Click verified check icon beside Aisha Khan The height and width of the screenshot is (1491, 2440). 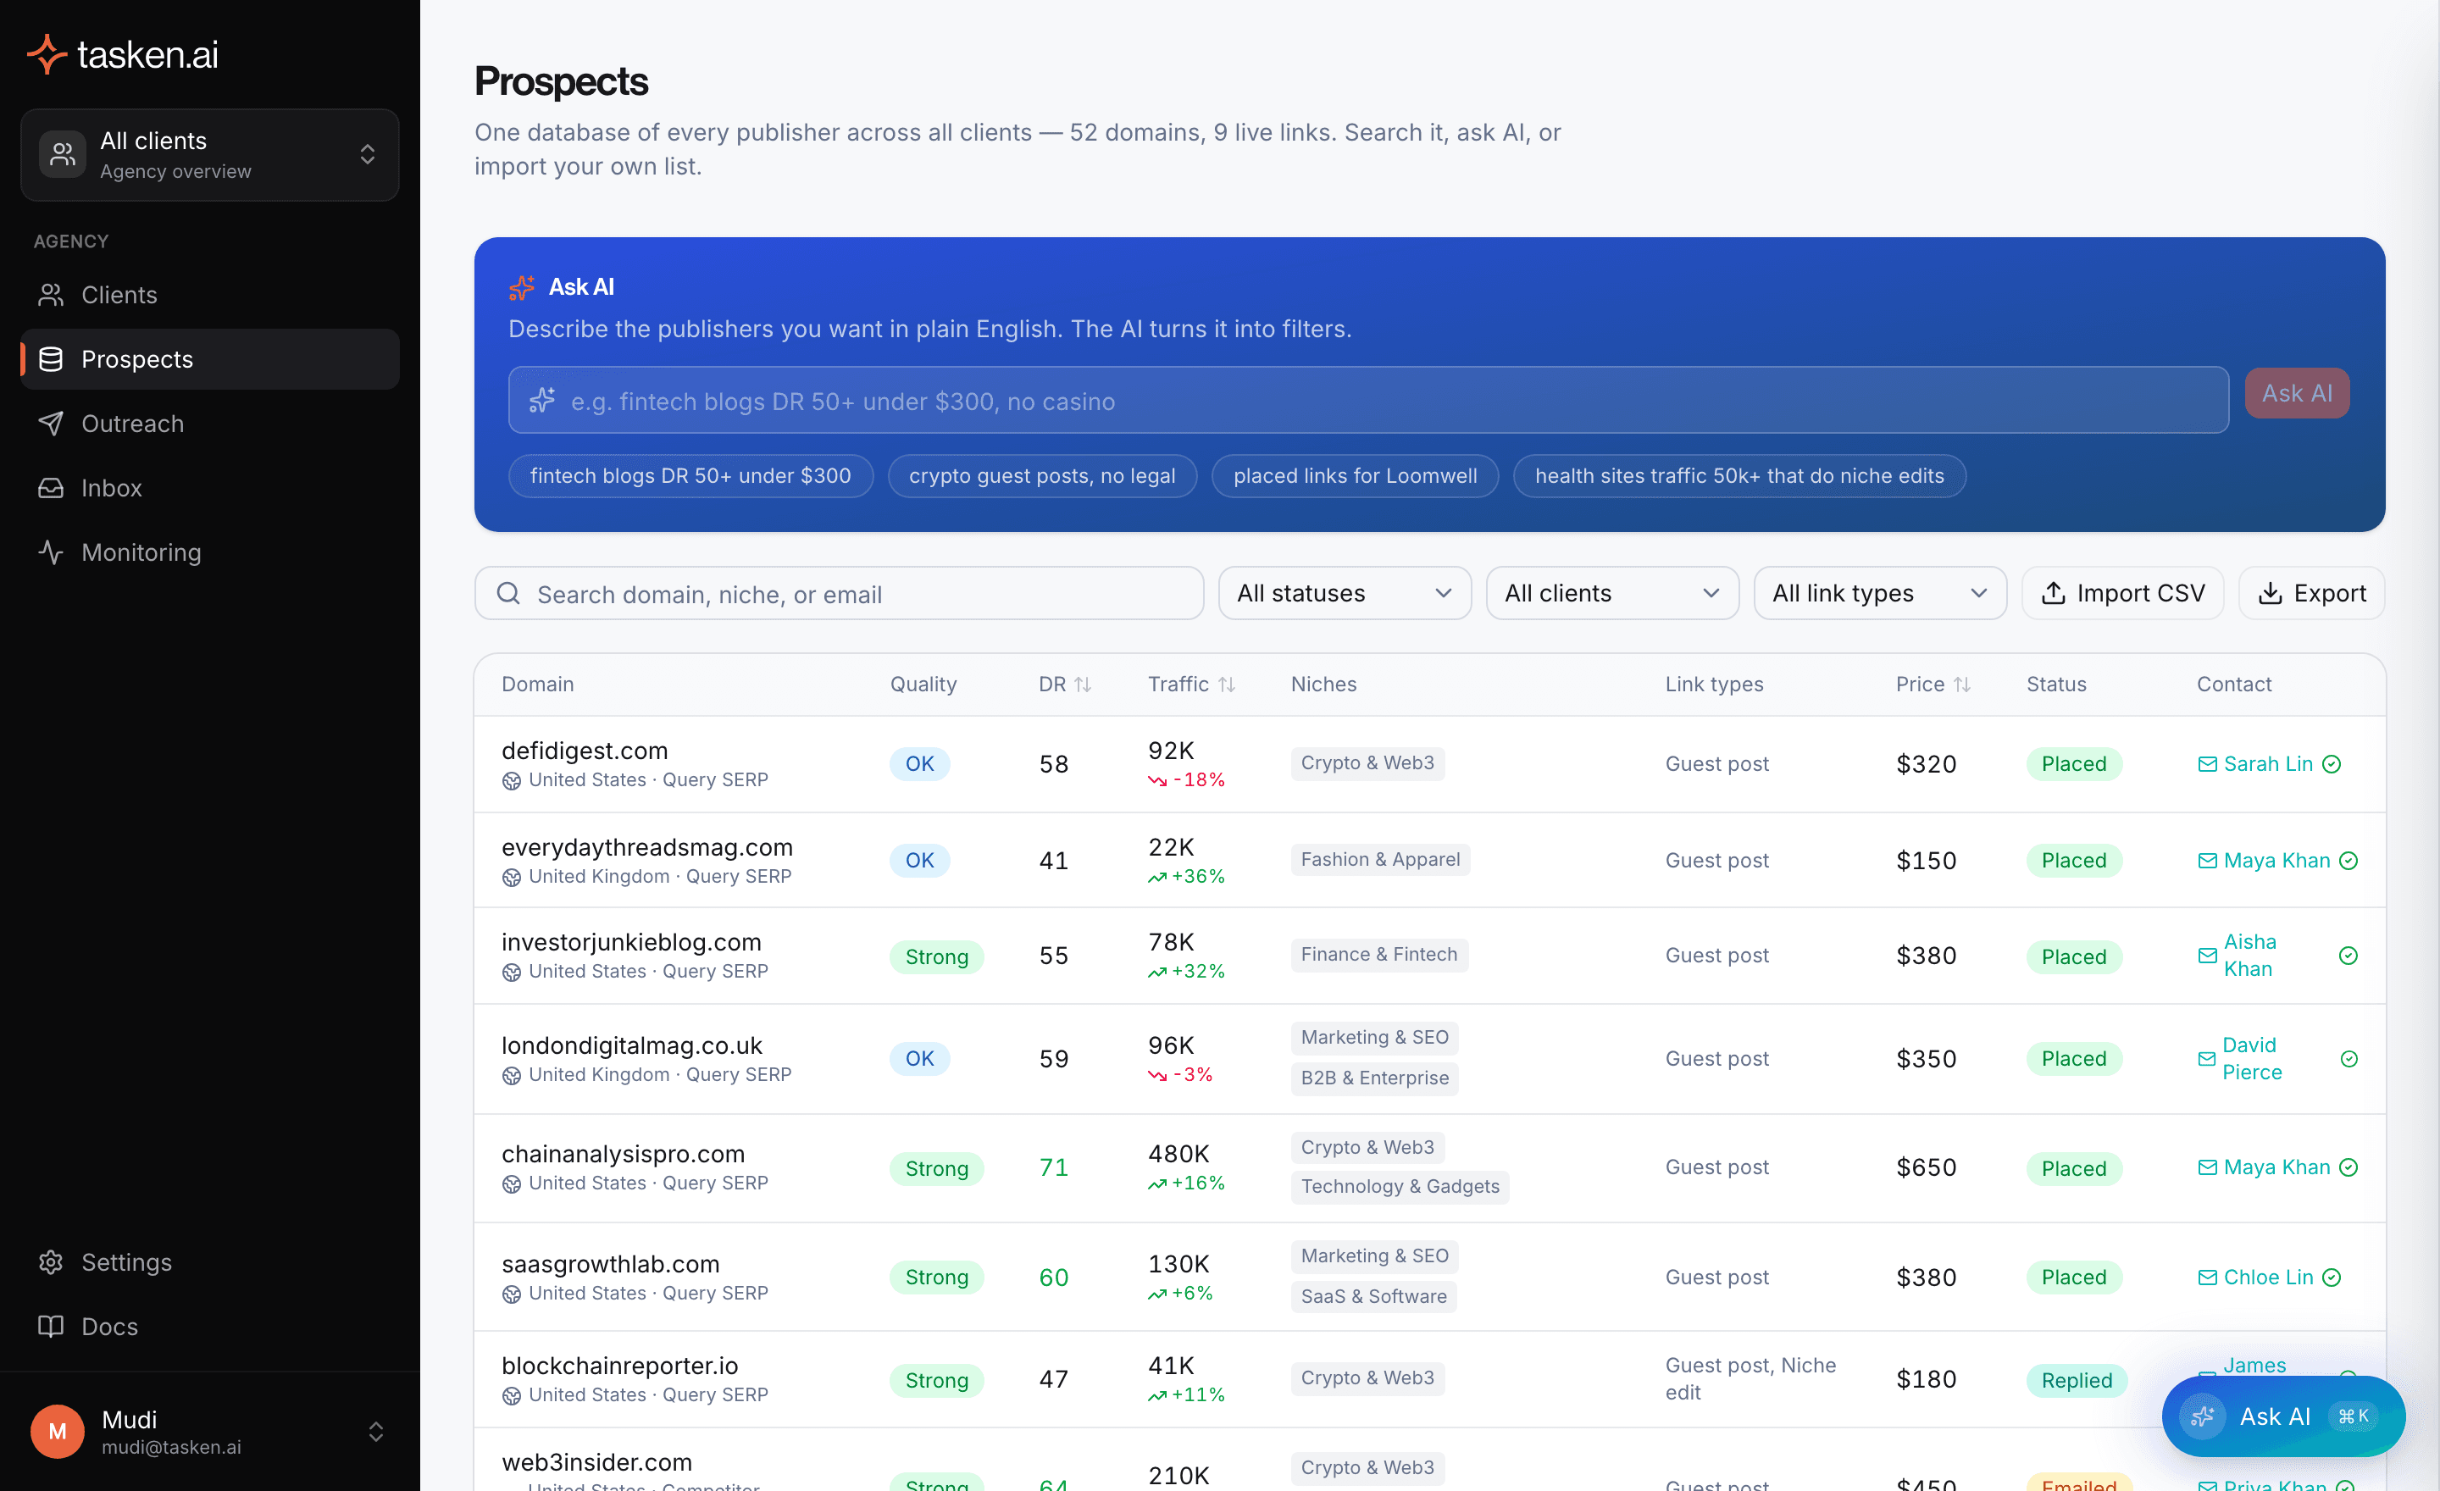2348,956
